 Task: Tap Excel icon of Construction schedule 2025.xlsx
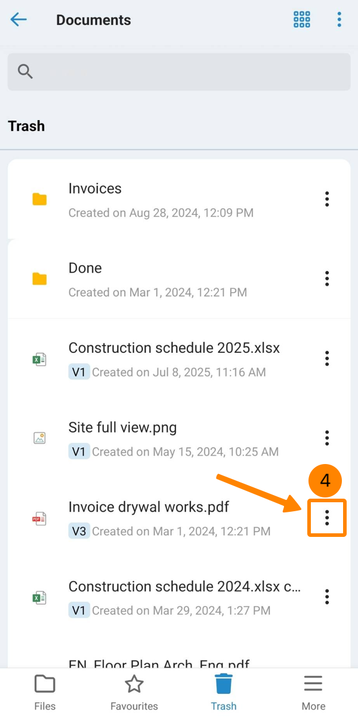(39, 359)
